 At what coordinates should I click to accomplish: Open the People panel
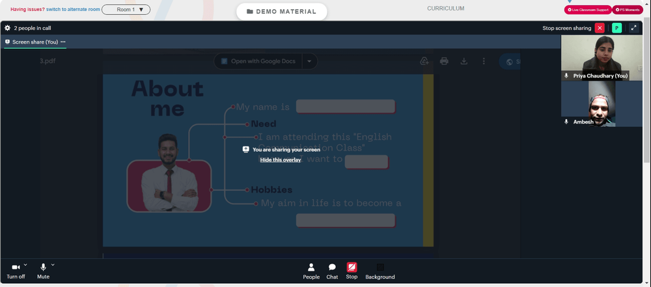point(311,271)
